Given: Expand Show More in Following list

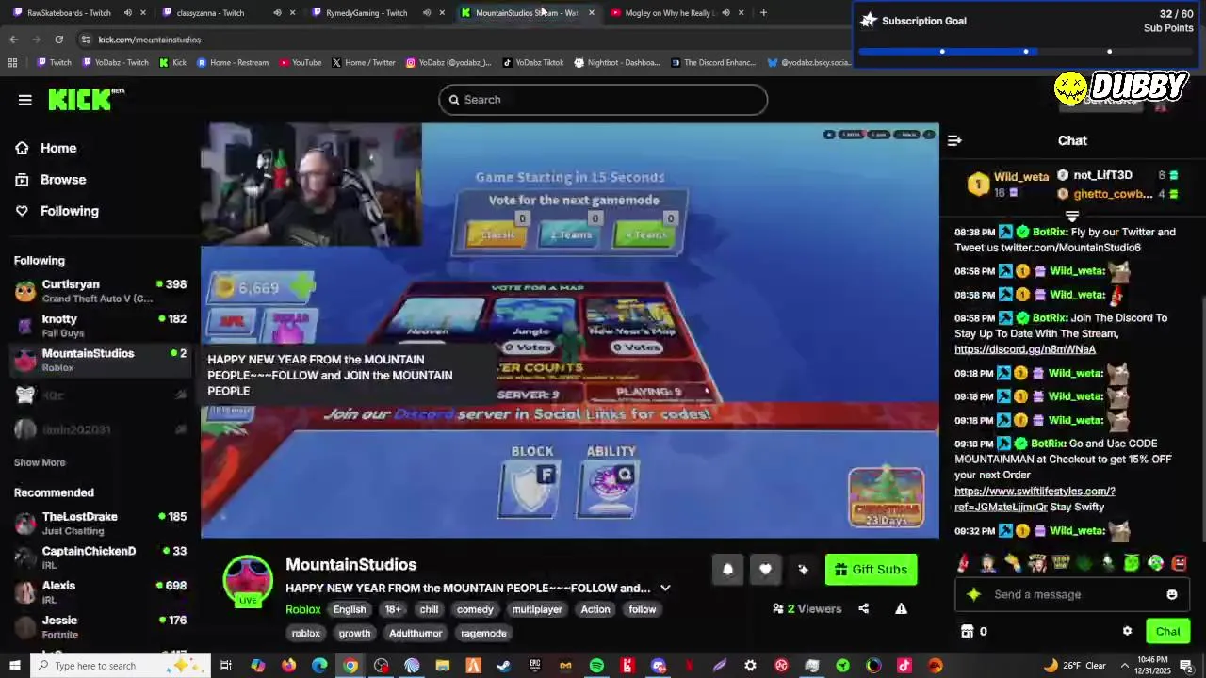Looking at the screenshot, I should [40, 462].
